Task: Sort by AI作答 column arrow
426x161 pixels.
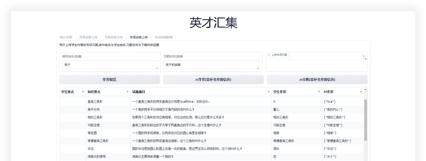Action: pos(361,92)
